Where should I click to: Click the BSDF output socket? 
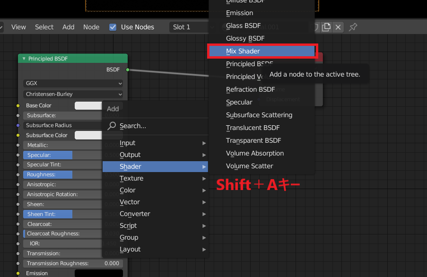click(x=128, y=69)
